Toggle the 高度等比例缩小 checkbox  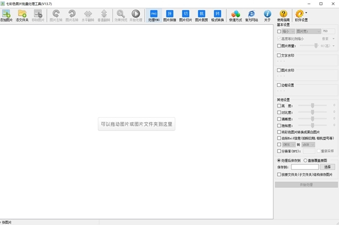tap(279, 39)
